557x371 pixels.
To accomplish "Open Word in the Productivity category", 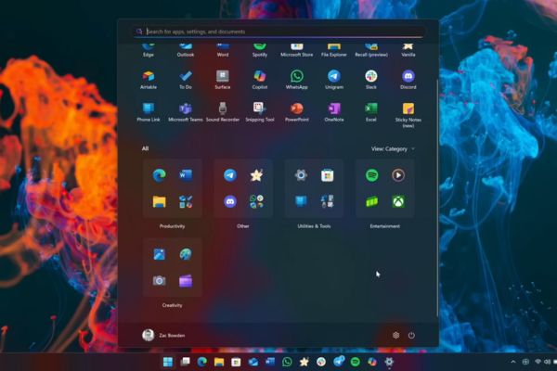I will point(186,175).
